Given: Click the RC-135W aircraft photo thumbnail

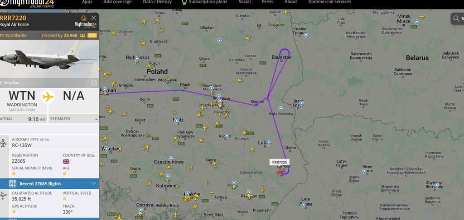Looking at the screenshot, I should tap(49, 59).
